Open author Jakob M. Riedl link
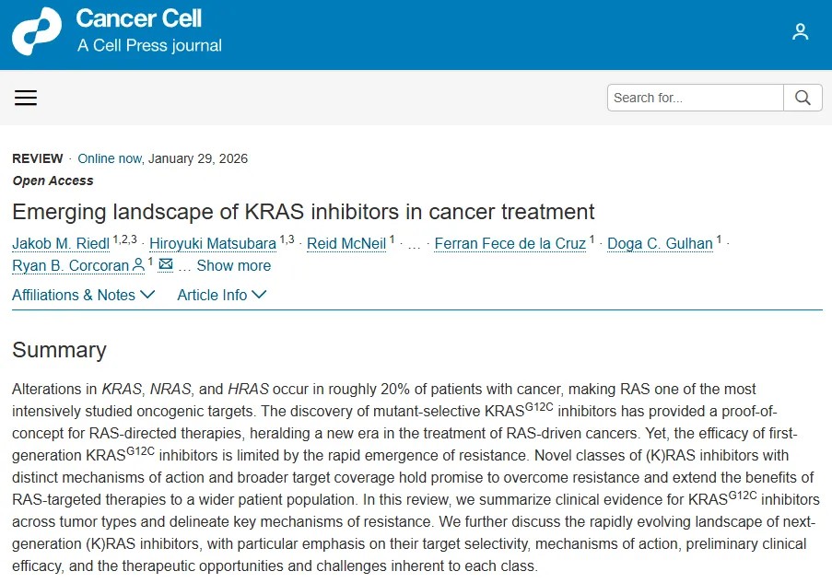832x583 pixels. (61, 243)
